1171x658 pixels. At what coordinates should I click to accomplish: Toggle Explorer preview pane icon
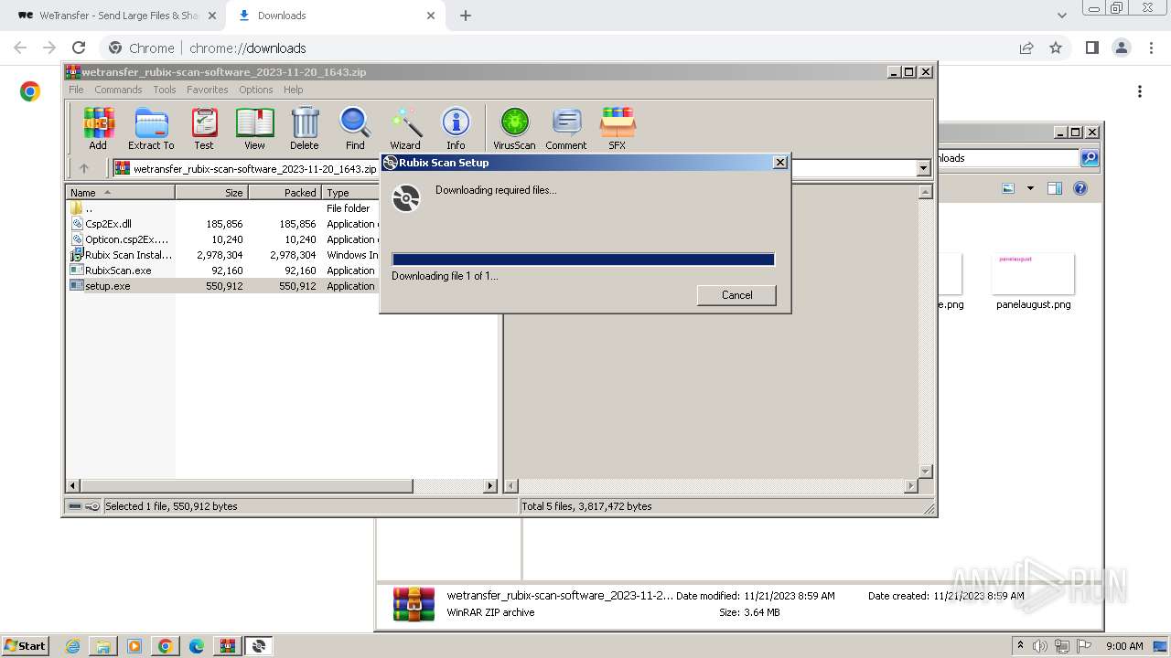tap(1055, 188)
